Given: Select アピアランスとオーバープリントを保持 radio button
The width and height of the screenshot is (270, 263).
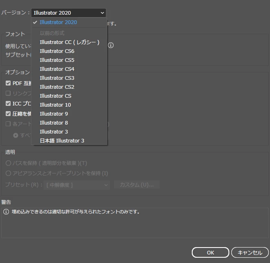Looking at the screenshot, I should [x=8, y=173].
